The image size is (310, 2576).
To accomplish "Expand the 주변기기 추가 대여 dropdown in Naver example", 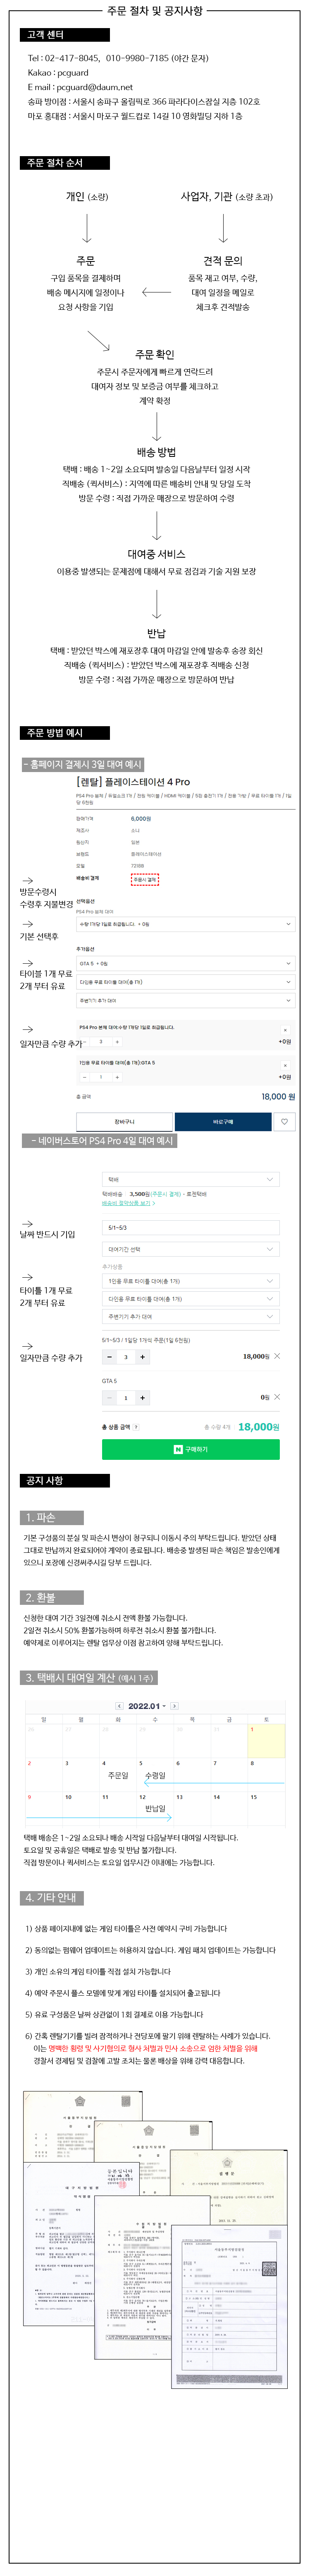I will tap(191, 1316).
